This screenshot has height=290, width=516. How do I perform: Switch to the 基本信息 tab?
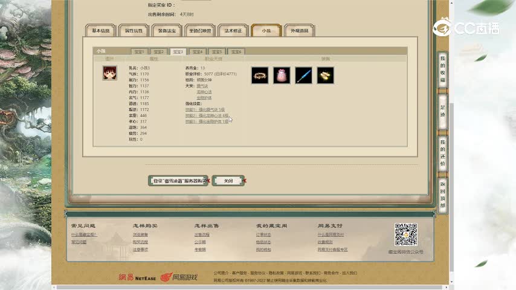pos(100,31)
